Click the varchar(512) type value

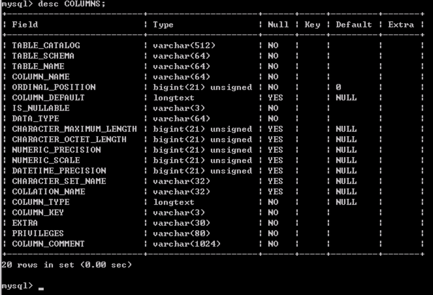click(x=184, y=45)
